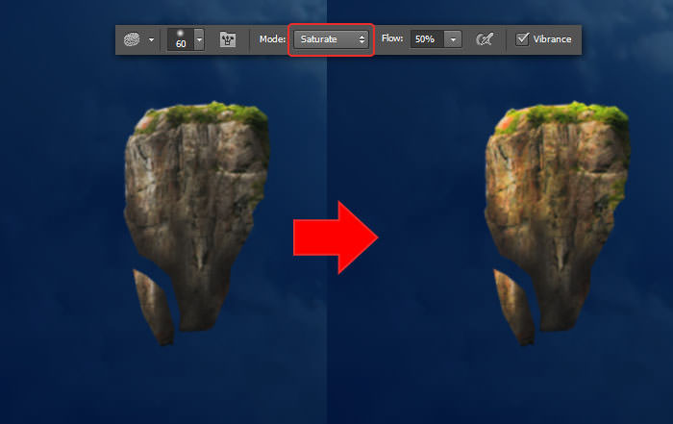Image resolution: width=673 pixels, height=424 pixels.
Task: Click the Flow label
Action: tap(392, 38)
